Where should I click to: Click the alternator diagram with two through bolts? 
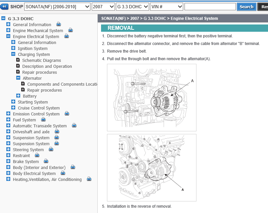(152, 98)
